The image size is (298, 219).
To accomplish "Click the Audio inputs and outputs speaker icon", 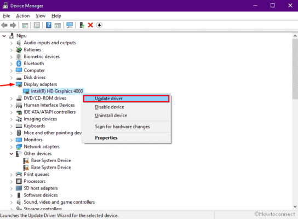I will 19,43.
